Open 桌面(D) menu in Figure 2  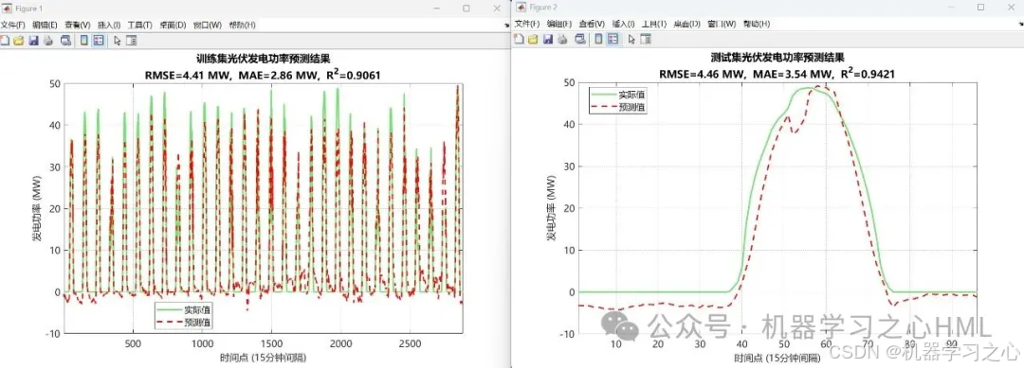(687, 24)
